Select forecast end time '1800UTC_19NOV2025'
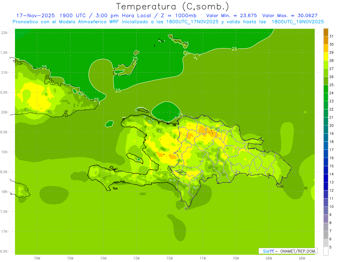Screen dimensions: 339x262 coord(298,22)
